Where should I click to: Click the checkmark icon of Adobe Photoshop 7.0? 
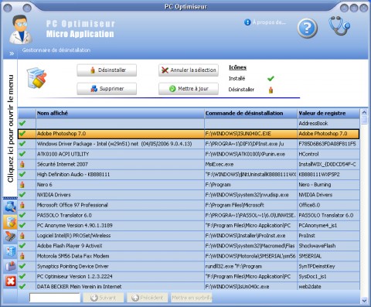[x=22, y=134]
